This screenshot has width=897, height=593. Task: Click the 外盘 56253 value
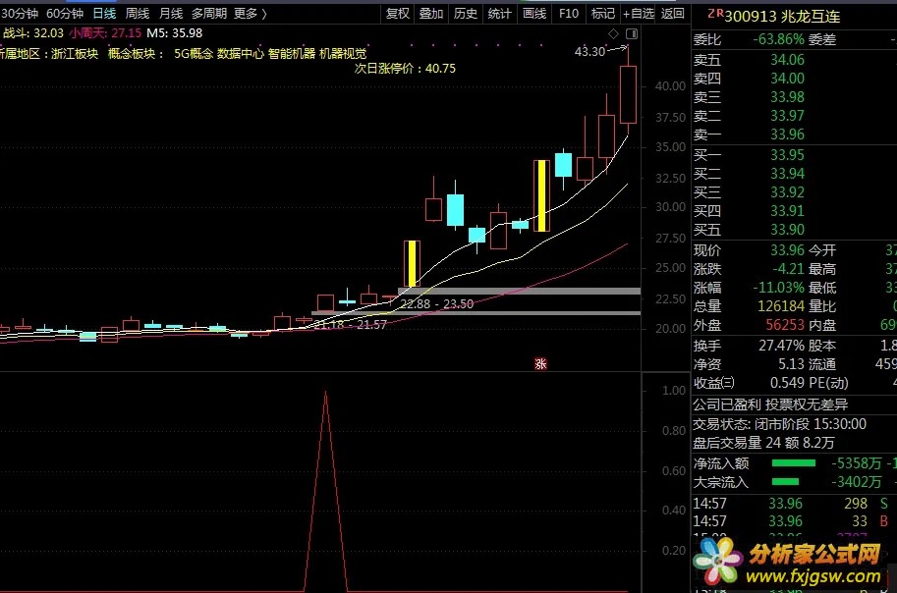click(x=785, y=325)
